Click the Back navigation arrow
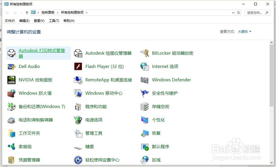Viewport: 276px width, 167px height. [7, 13]
